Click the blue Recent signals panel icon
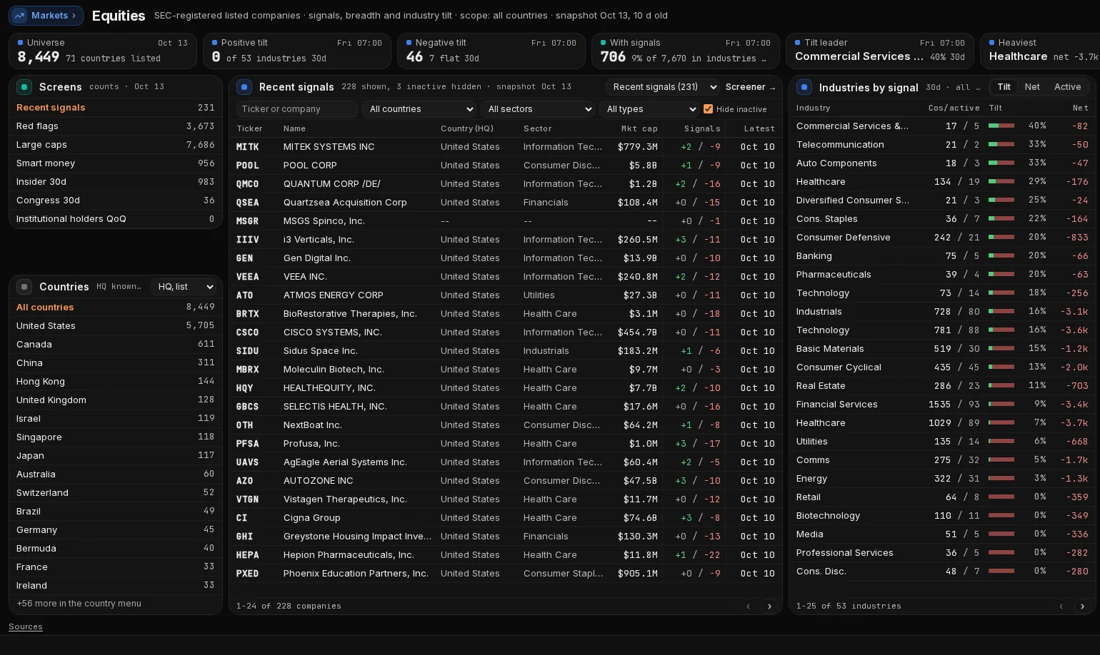The width and height of the screenshot is (1100, 655). 244,87
